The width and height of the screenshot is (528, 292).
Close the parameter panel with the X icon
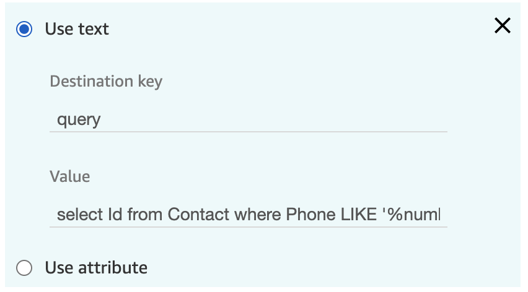(x=503, y=26)
